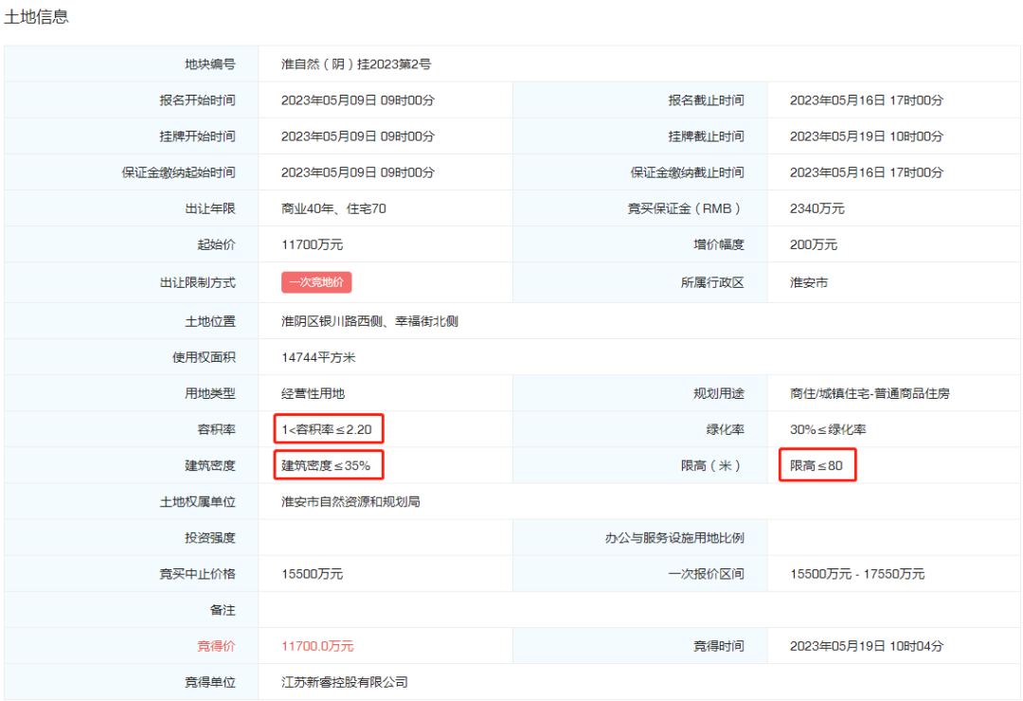The height and width of the screenshot is (701, 1023).
Task: Click the bid deposit amount 2340万元
Action: (x=817, y=208)
